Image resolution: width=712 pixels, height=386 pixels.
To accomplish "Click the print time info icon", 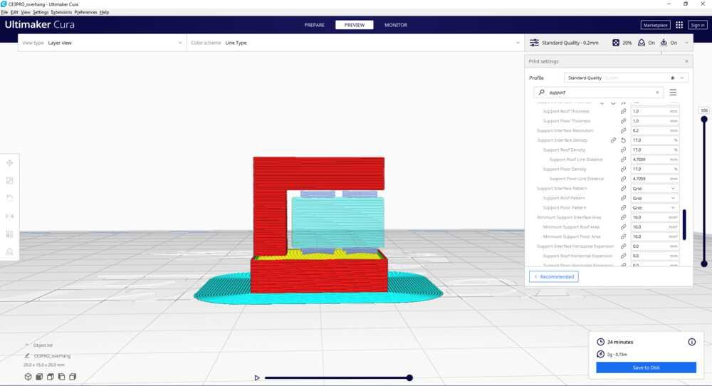I will point(691,342).
